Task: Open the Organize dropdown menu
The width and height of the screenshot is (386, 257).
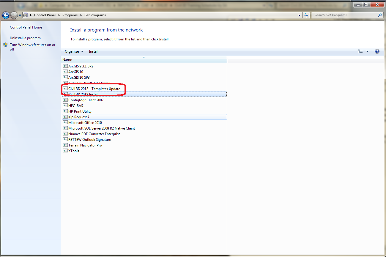Action: click(x=73, y=51)
